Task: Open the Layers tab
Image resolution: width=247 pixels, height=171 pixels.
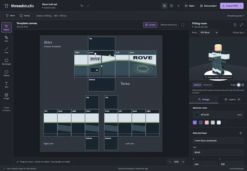Action: [x=232, y=99]
